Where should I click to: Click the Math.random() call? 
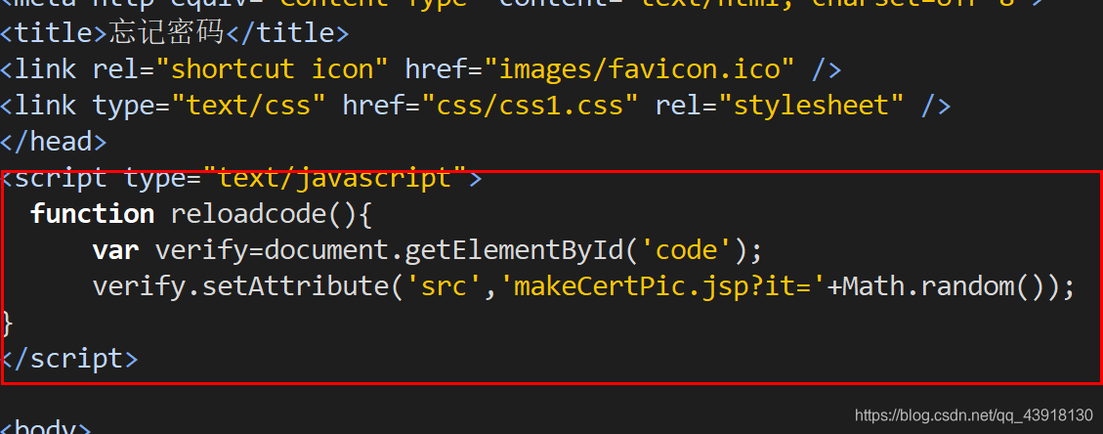pyautogui.click(x=943, y=286)
